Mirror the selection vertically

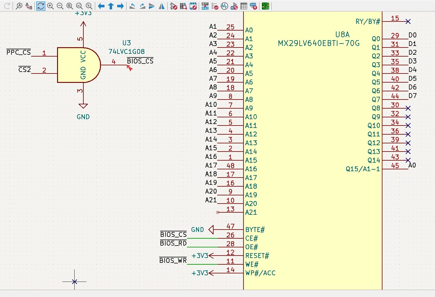click(x=152, y=6)
